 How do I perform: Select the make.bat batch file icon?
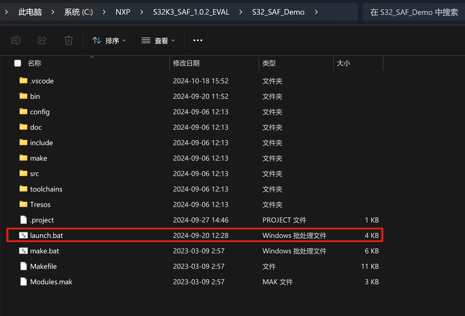point(23,251)
